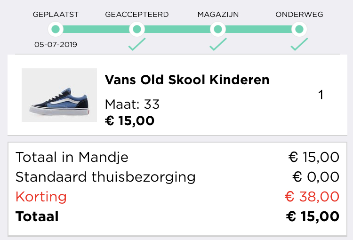Click the Geaccepteerd step circle marker
Screen dimensions: 353x240
(x=137, y=29)
